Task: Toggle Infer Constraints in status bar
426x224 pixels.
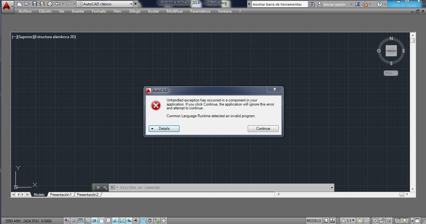Action: tap(66, 221)
